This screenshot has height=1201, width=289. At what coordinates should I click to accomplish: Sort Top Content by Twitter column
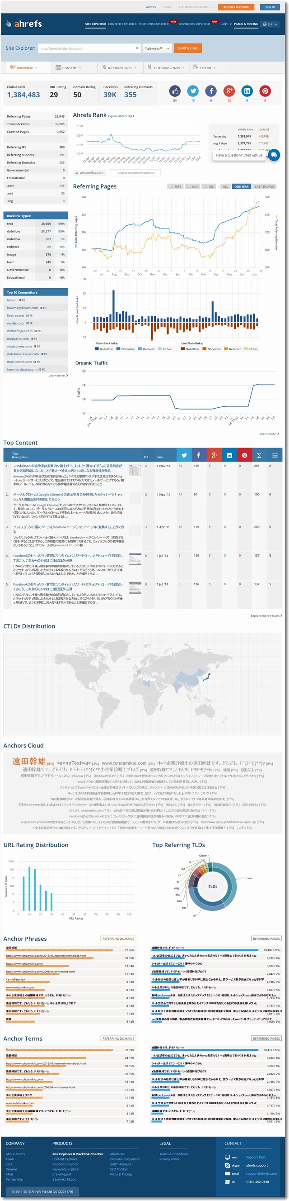click(x=184, y=455)
